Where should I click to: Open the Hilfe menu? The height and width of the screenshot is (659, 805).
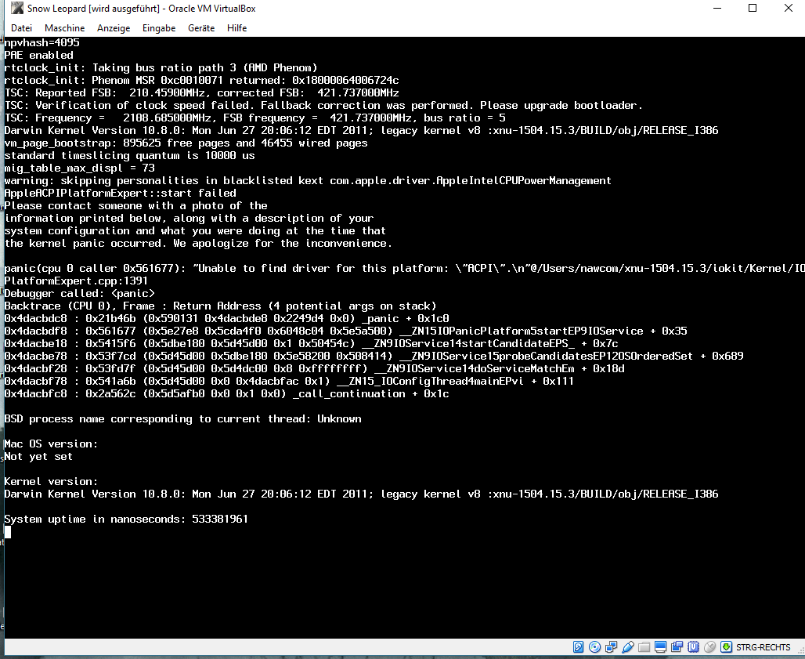[236, 27]
